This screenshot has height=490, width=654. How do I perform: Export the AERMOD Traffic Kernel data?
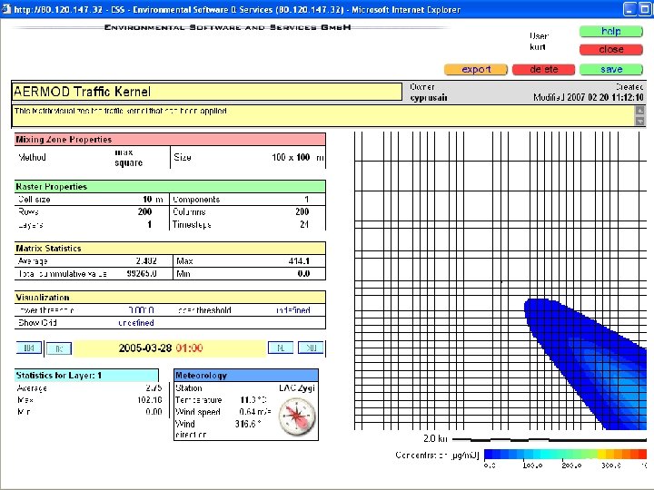click(x=476, y=69)
